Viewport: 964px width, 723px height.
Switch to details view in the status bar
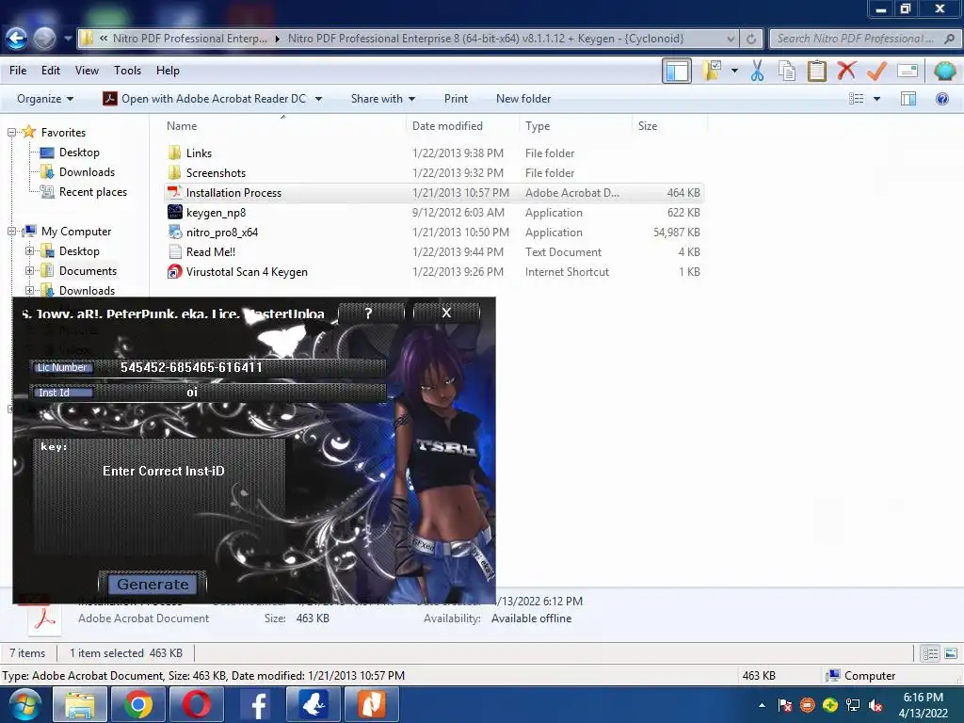click(x=931, y=653)
